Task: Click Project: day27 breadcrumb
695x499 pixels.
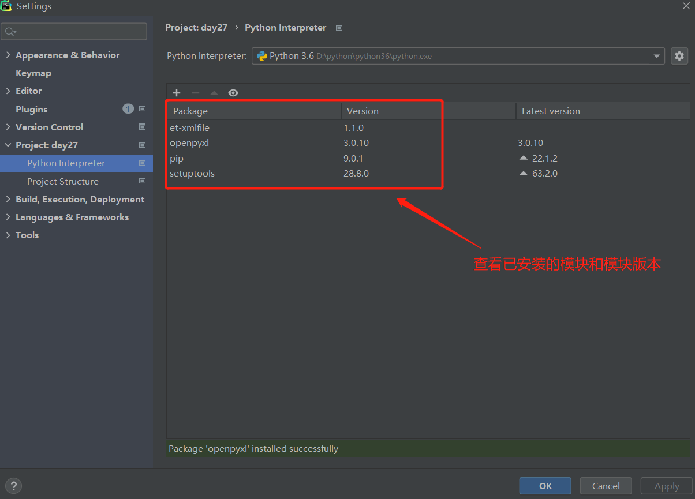Action: [x=196, y=28]
